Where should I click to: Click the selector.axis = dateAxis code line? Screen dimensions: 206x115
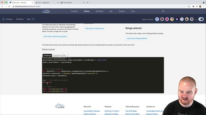55,76
